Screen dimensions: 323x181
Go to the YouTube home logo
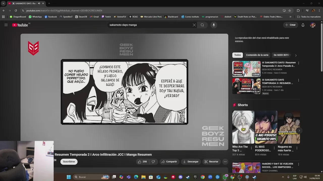pyautogui.click(x=20, y=25)
